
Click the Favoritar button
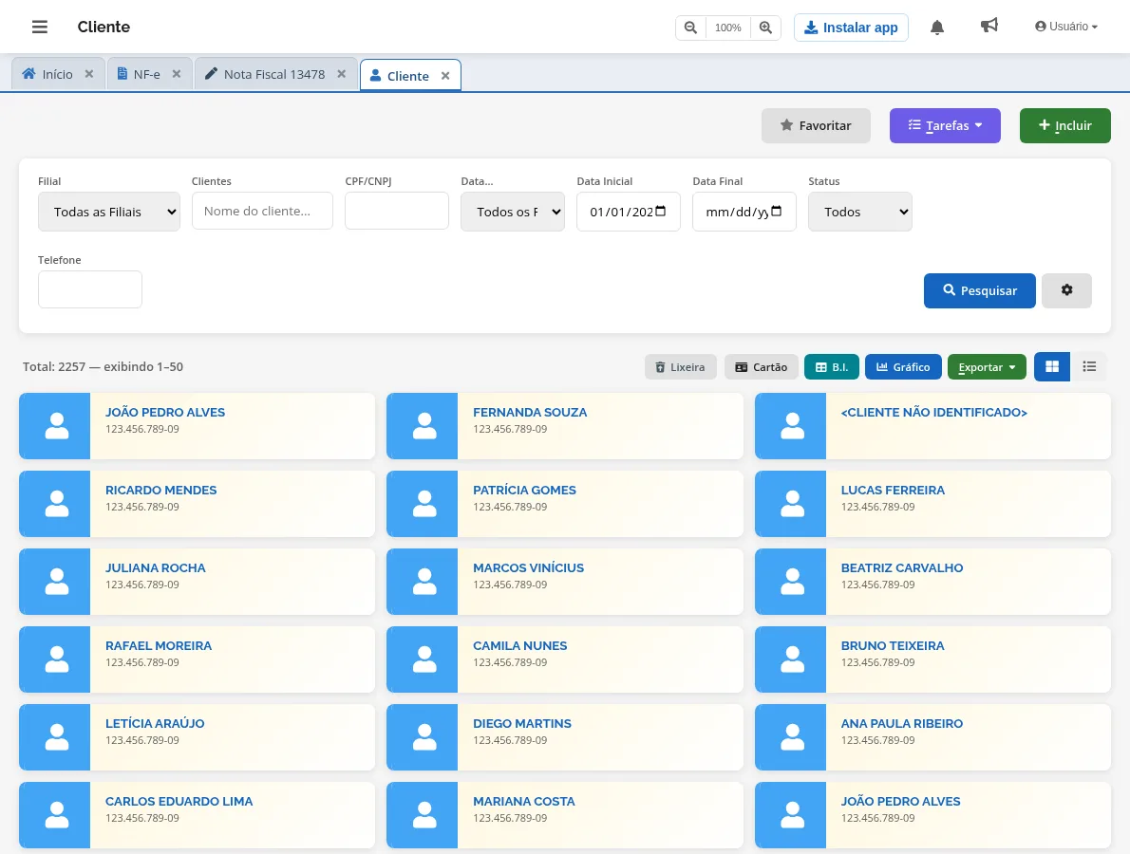[x=816, y=125]
